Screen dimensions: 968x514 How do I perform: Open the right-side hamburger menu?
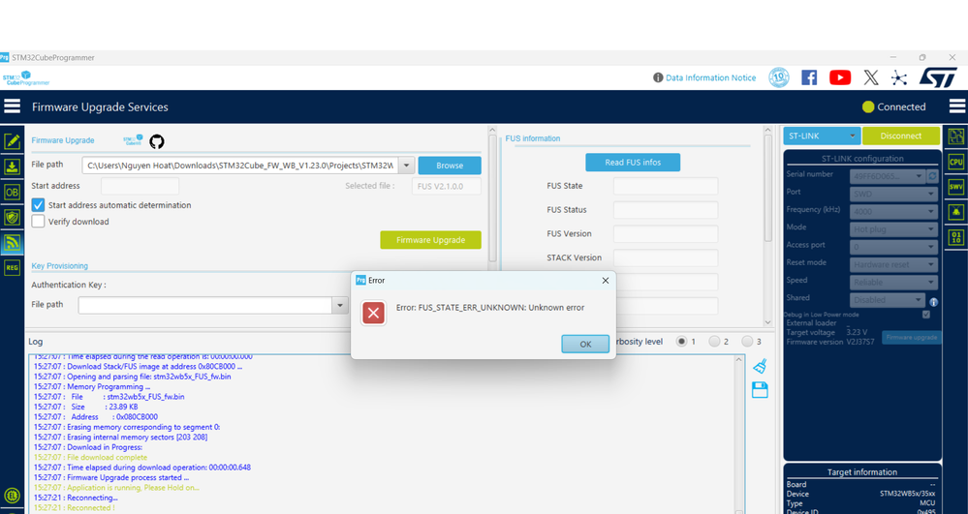(x=957, y=106)
